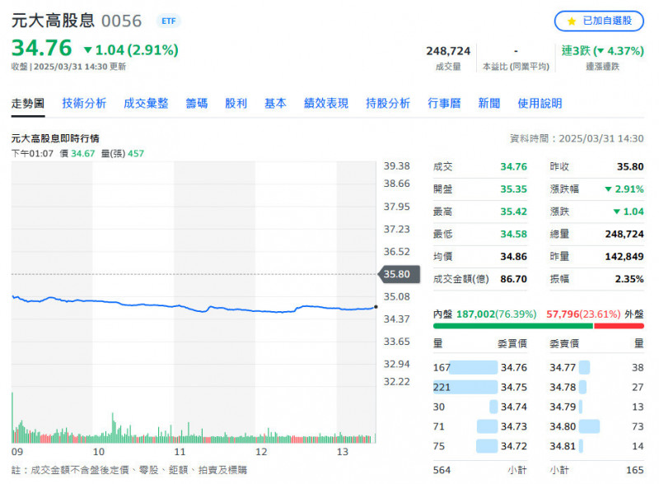Click the stock code 0056
The image size is (659, 484).
pyautogui.click(x=122, y=21)
